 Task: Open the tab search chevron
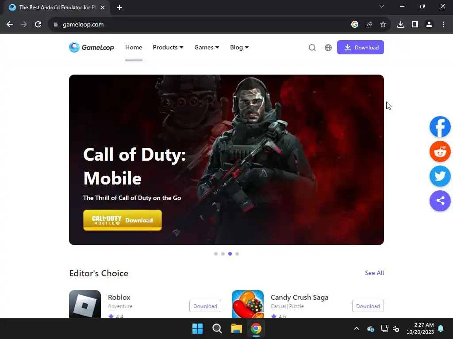point(382,6)
